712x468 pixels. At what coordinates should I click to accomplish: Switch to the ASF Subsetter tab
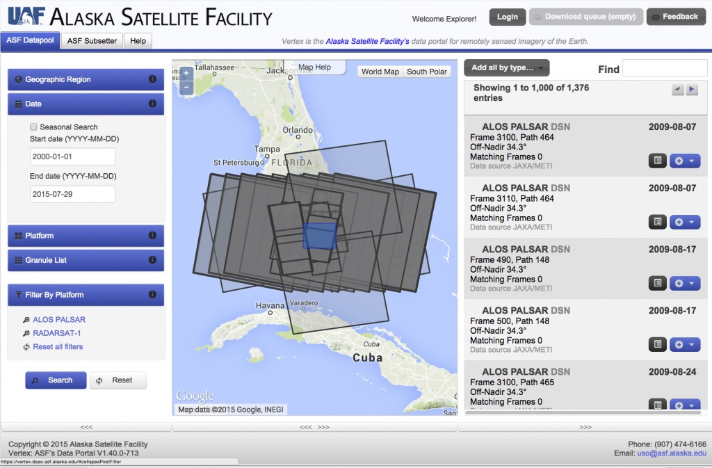click(x=92, y=41)
